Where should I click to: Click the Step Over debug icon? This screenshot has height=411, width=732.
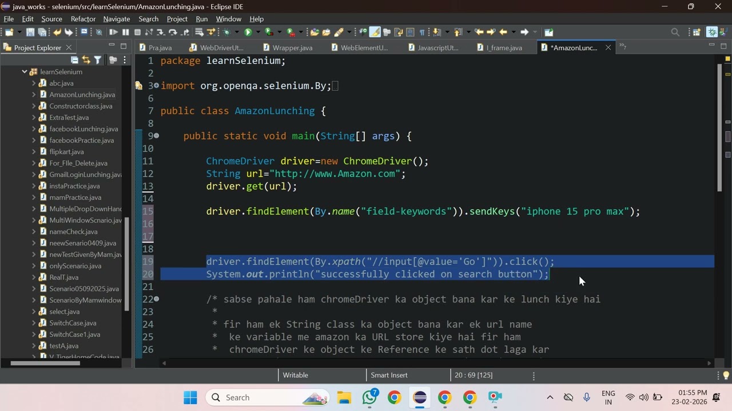(x=173, y=32)
